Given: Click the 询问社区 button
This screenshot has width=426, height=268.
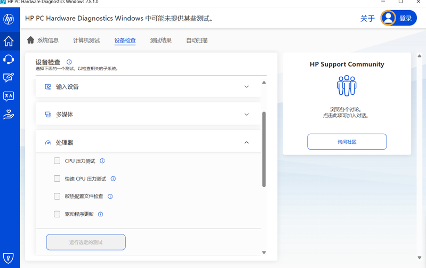Looking at the screenshot, I should 347,142.
